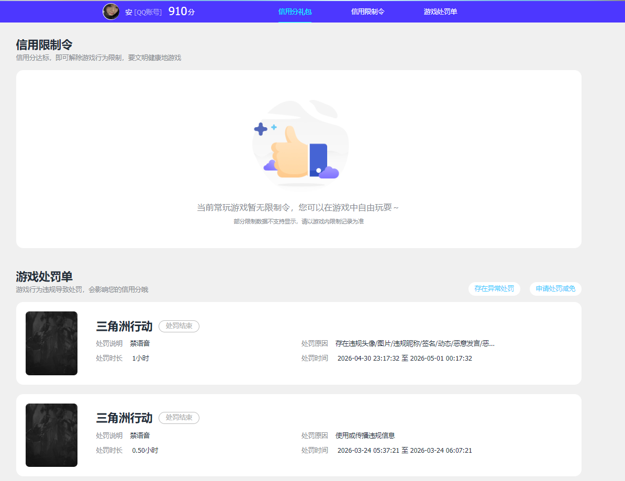Click penalty time 2026-04-30 23:17:32 至 2026-05-01 00:17:32
Screen dimensions: 625x481
tap(405, 358)
